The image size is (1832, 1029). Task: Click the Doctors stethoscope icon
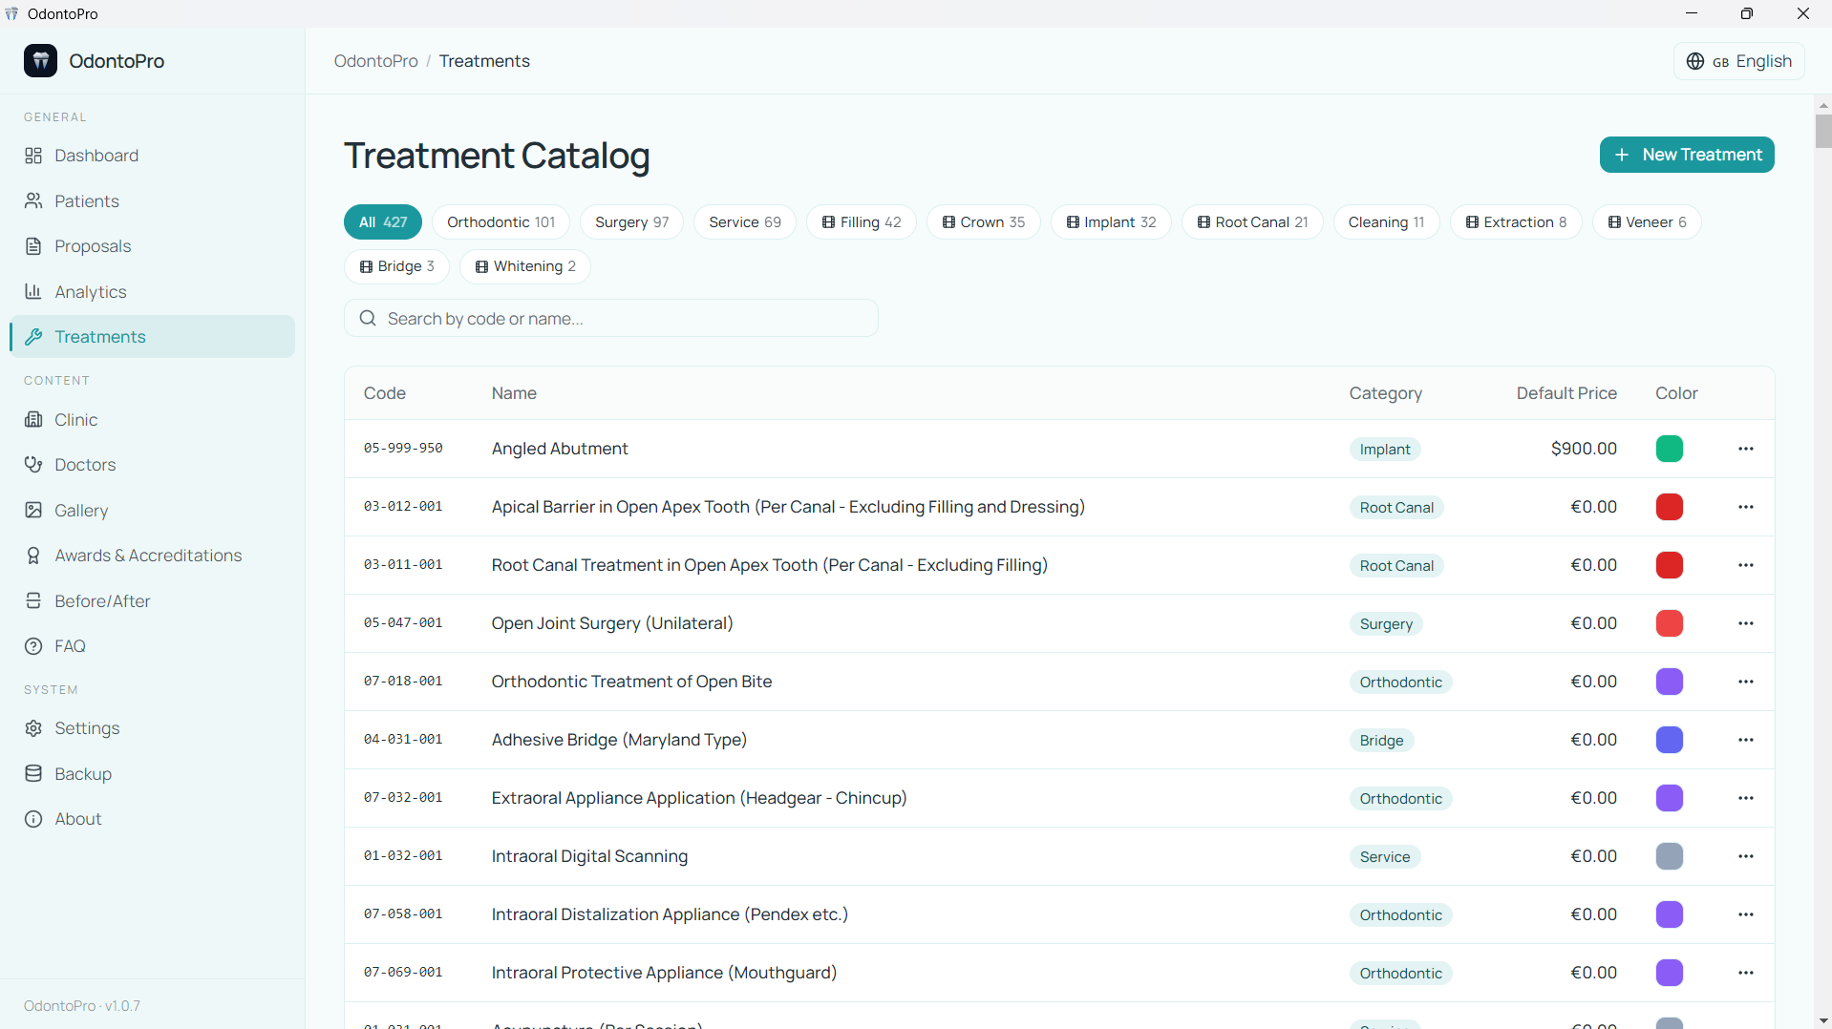click(33, 465)
